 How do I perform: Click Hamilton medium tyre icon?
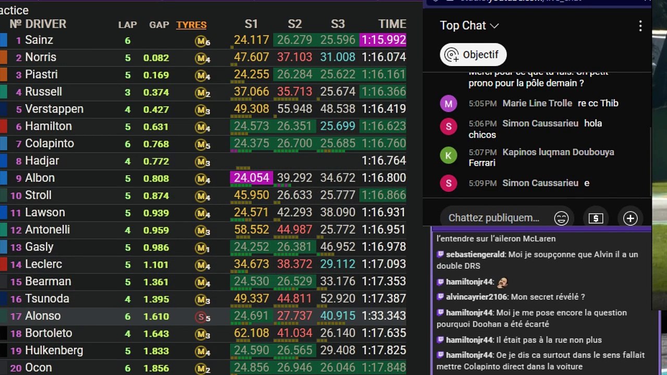click(x=202, y=127)
